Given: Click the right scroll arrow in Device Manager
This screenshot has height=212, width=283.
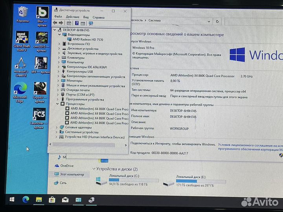Looking at the screenshot, I should click(x=126, y=145).
